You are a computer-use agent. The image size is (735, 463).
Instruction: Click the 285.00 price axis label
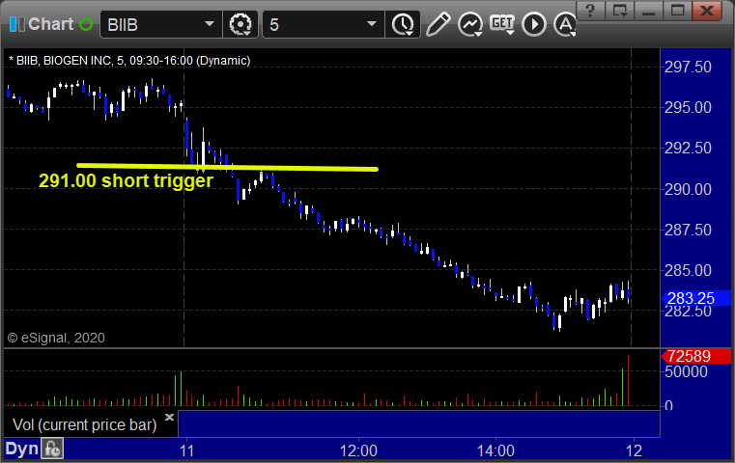click(x=688, y=271)
